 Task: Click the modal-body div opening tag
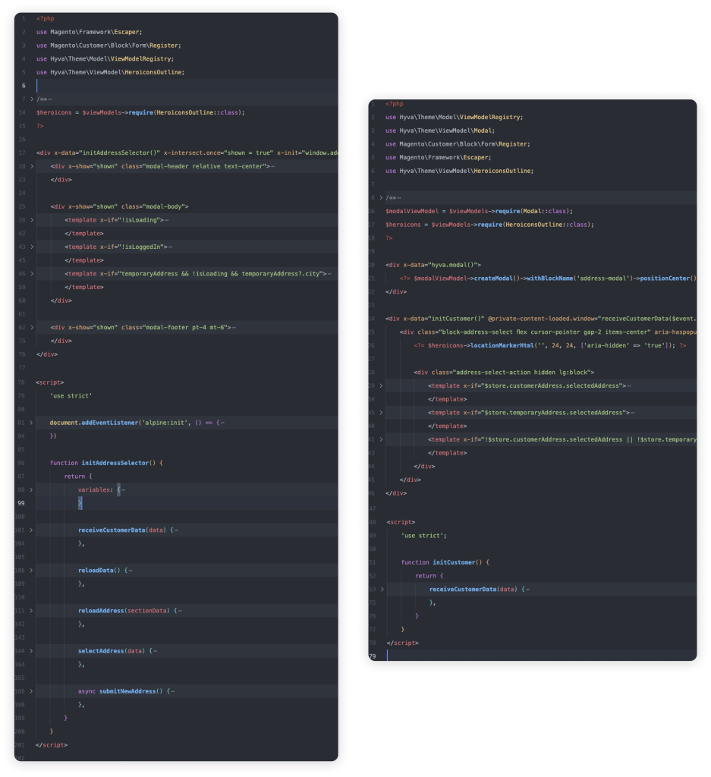point(119,206)
